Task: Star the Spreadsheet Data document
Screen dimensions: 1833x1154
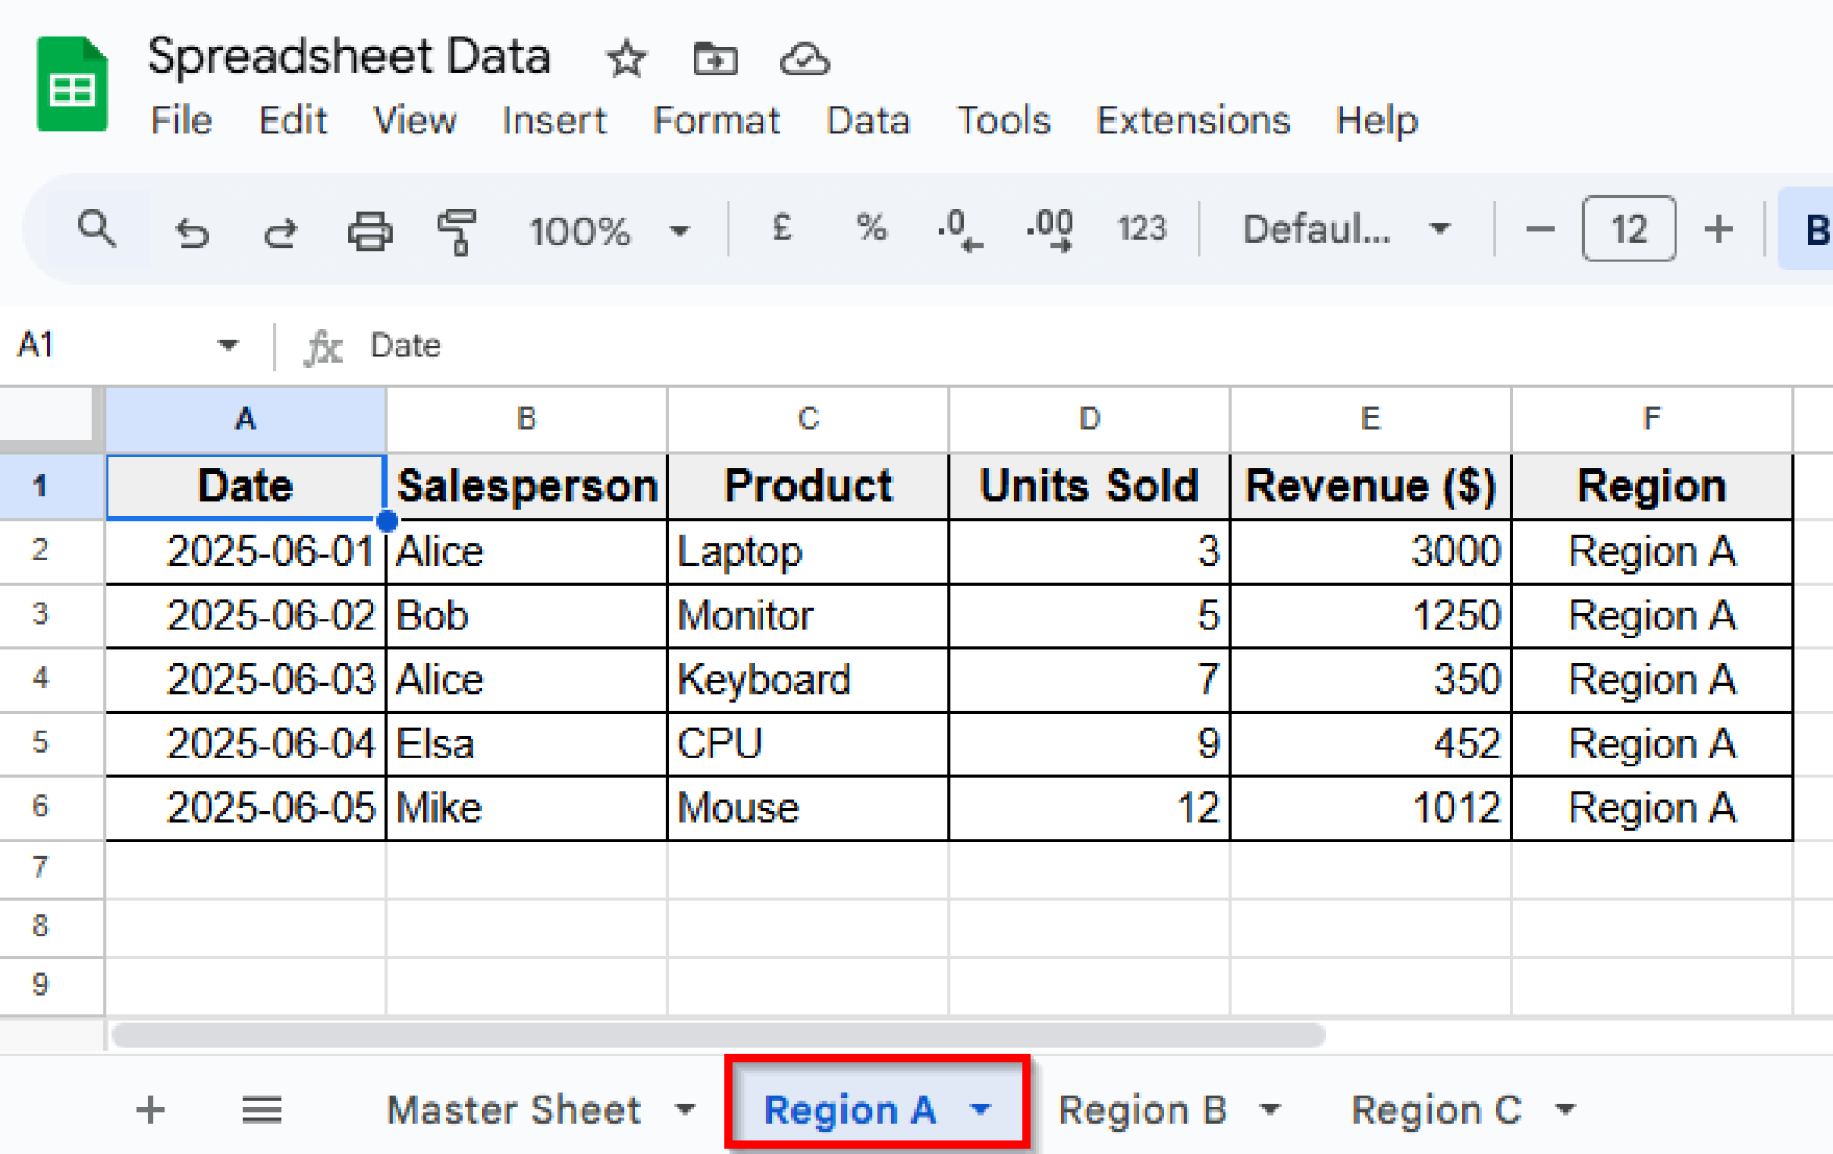Action: pyautogui.click(x=626, y=58)
